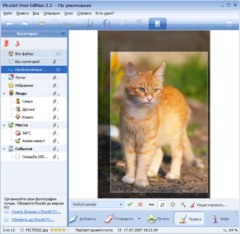This screenshot has height=234, width=240.
Task: Collapse the Люди category tree
Action: (4, 93)
